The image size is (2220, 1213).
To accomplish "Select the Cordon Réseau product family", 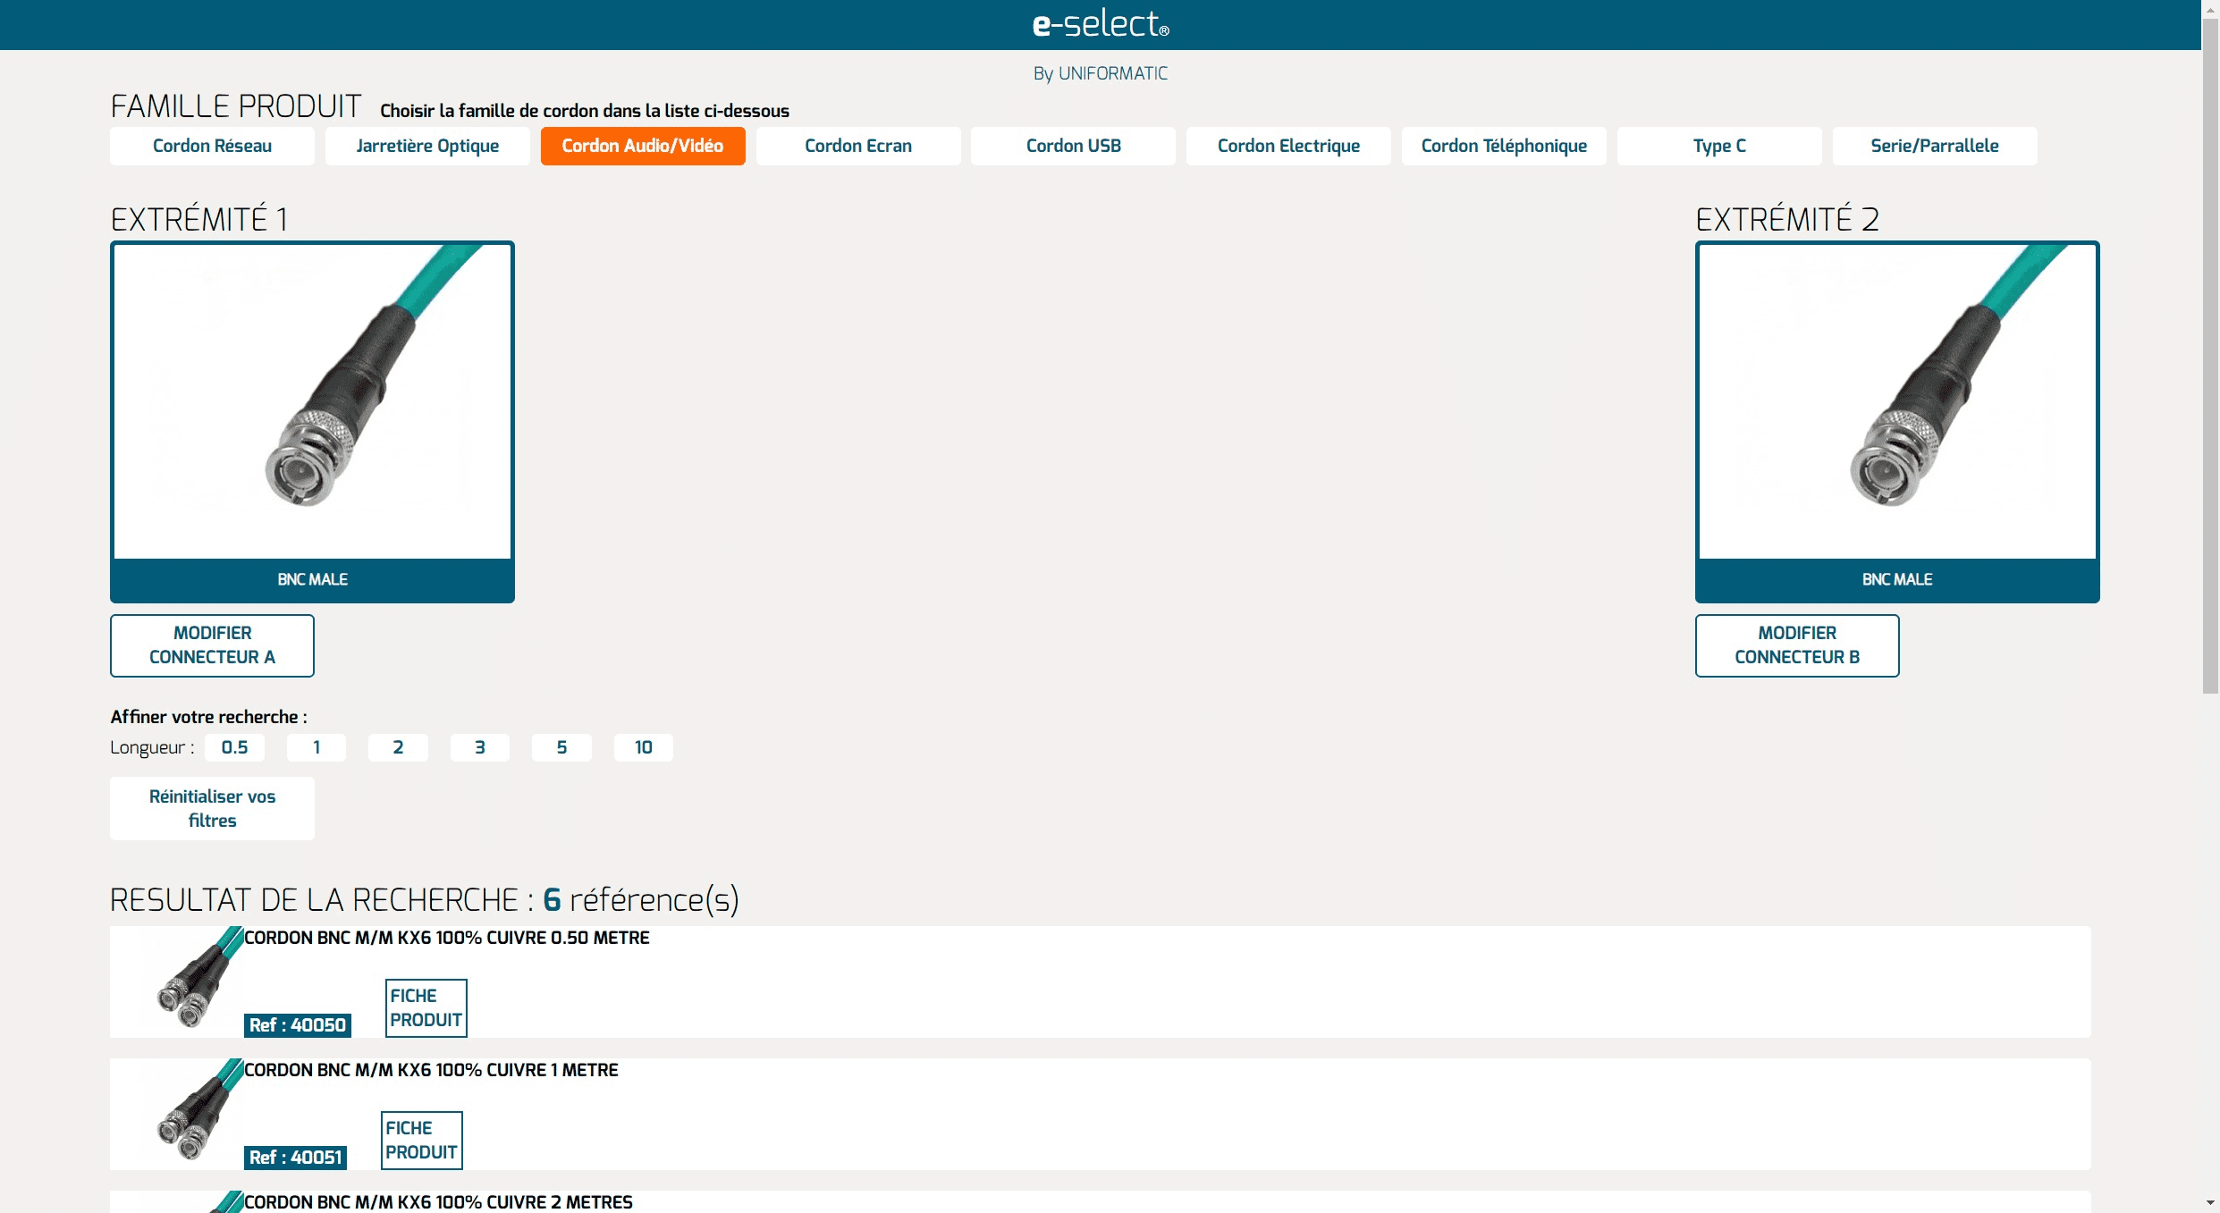I will pyautogui.click(x=212, y=146).
